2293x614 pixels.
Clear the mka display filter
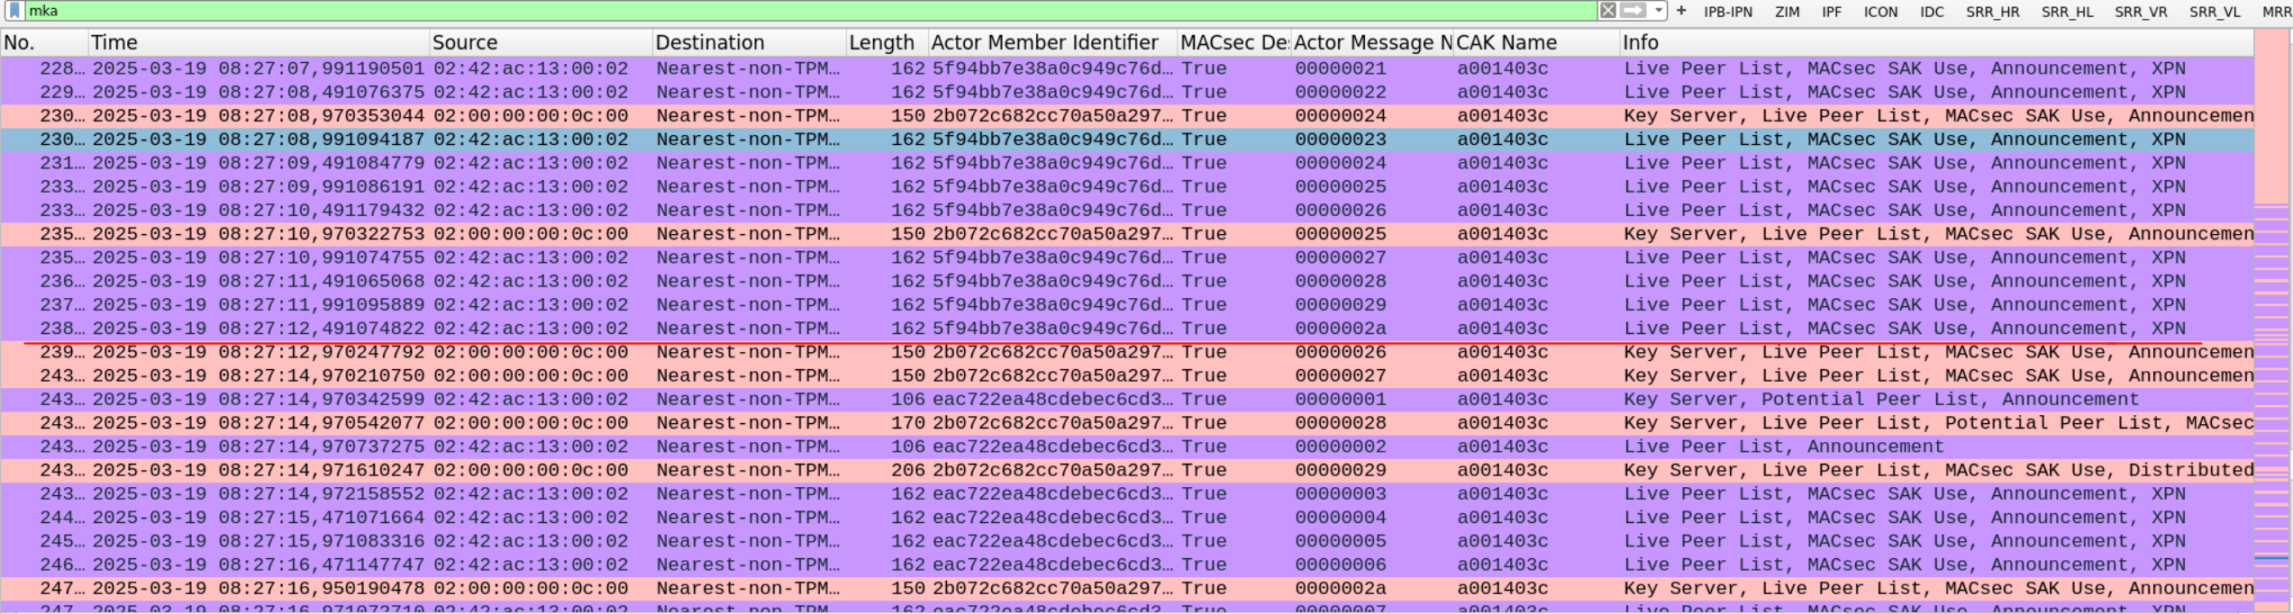1607,11
